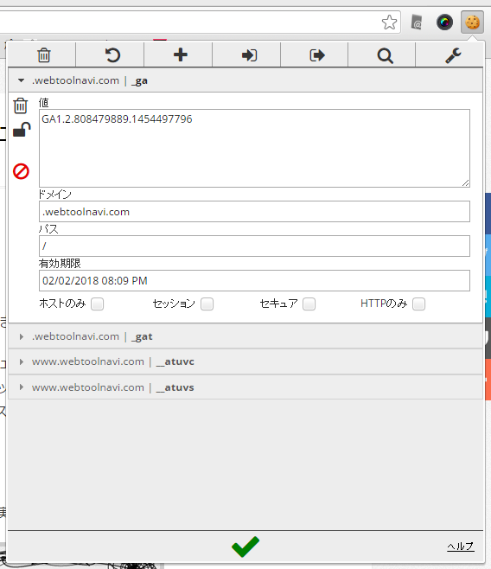
Task: Click the gray page extension icon in browser toolbar
Action: pos(417,22)
